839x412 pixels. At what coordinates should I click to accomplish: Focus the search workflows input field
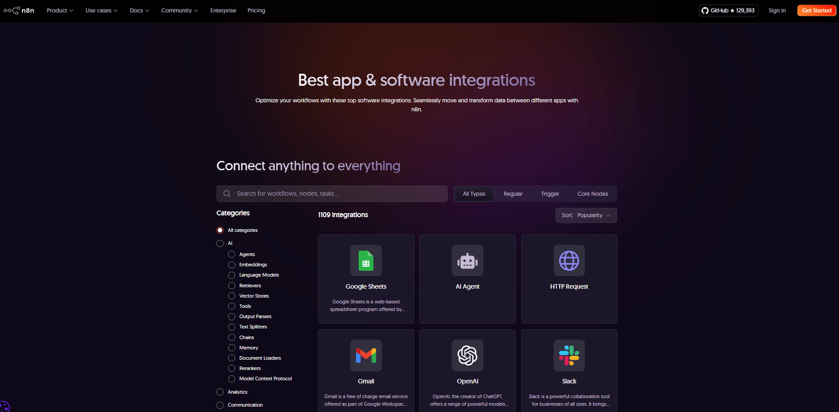point(332,193)
